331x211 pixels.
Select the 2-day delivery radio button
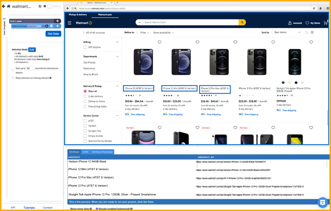(x=85, y=96)
